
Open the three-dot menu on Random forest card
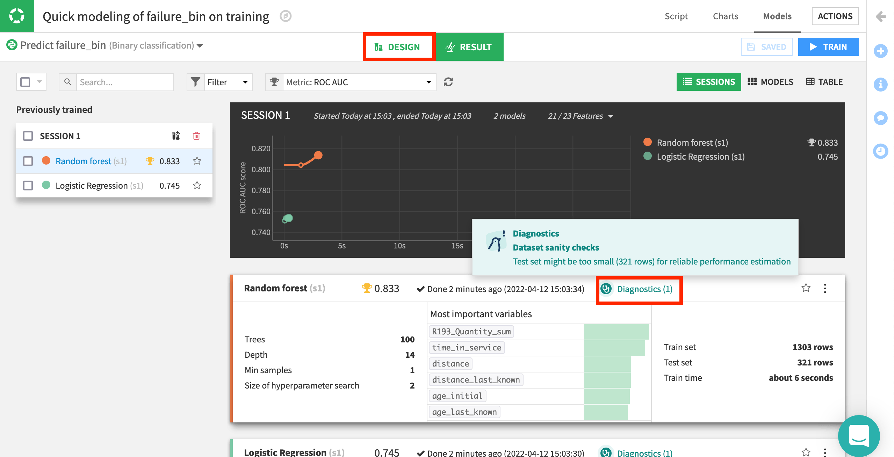[825, 288]
